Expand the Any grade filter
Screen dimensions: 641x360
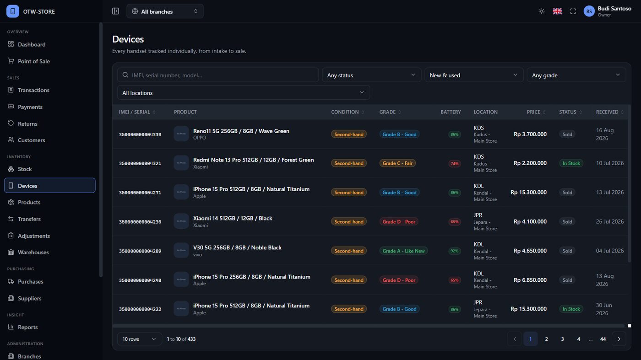tap(576, 75)
